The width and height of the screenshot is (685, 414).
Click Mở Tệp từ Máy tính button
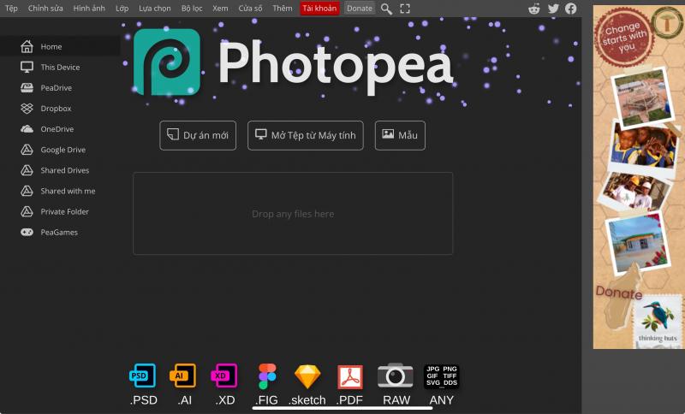pyautogui.click(x=306, y=136)
